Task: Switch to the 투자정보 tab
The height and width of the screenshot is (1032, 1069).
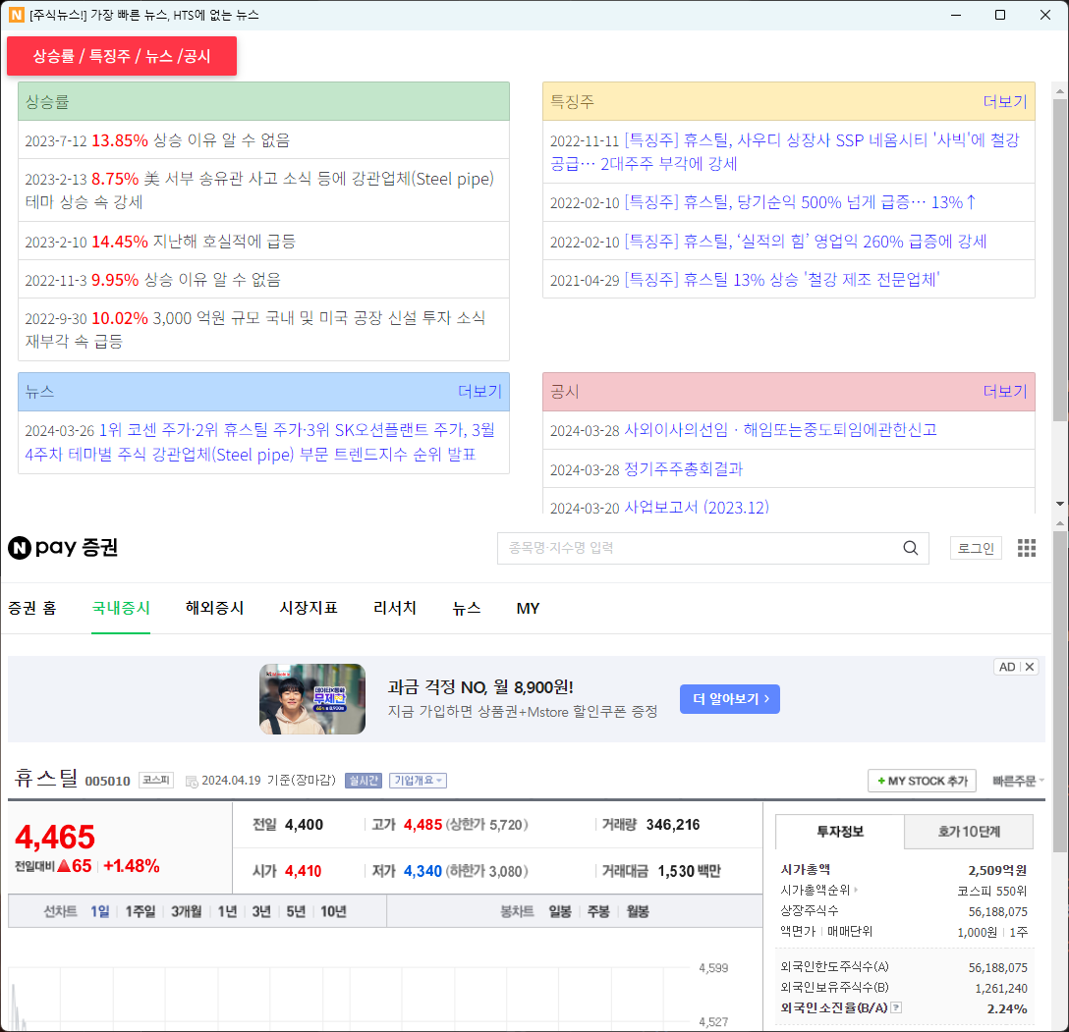Action: pos(840,832)
